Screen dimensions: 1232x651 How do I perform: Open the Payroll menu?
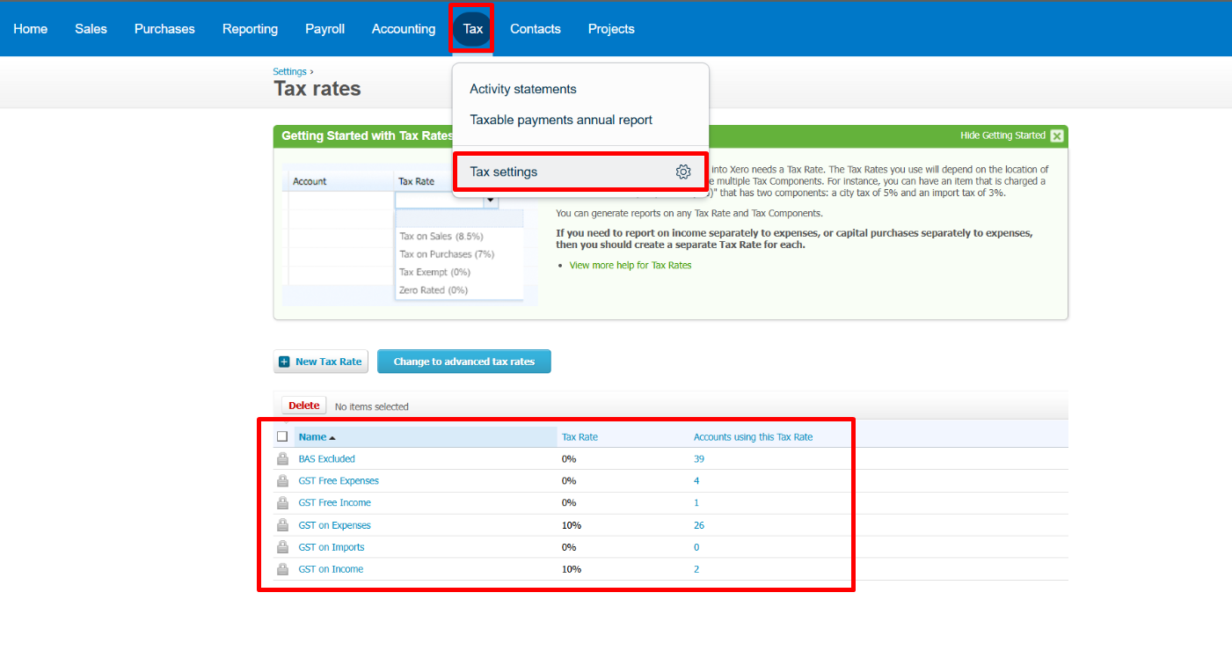324,29
